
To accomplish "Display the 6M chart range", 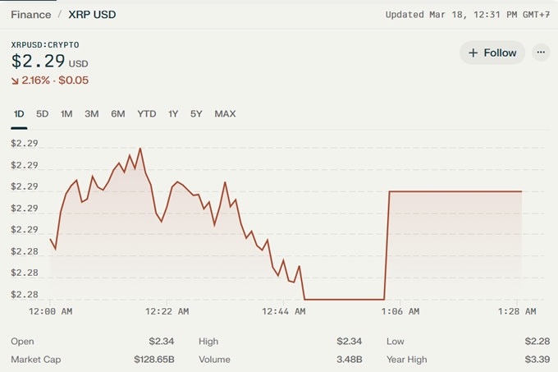I will pos(118,114).
